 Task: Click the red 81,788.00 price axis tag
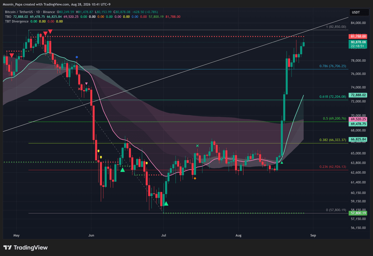[x=358, y=36]
